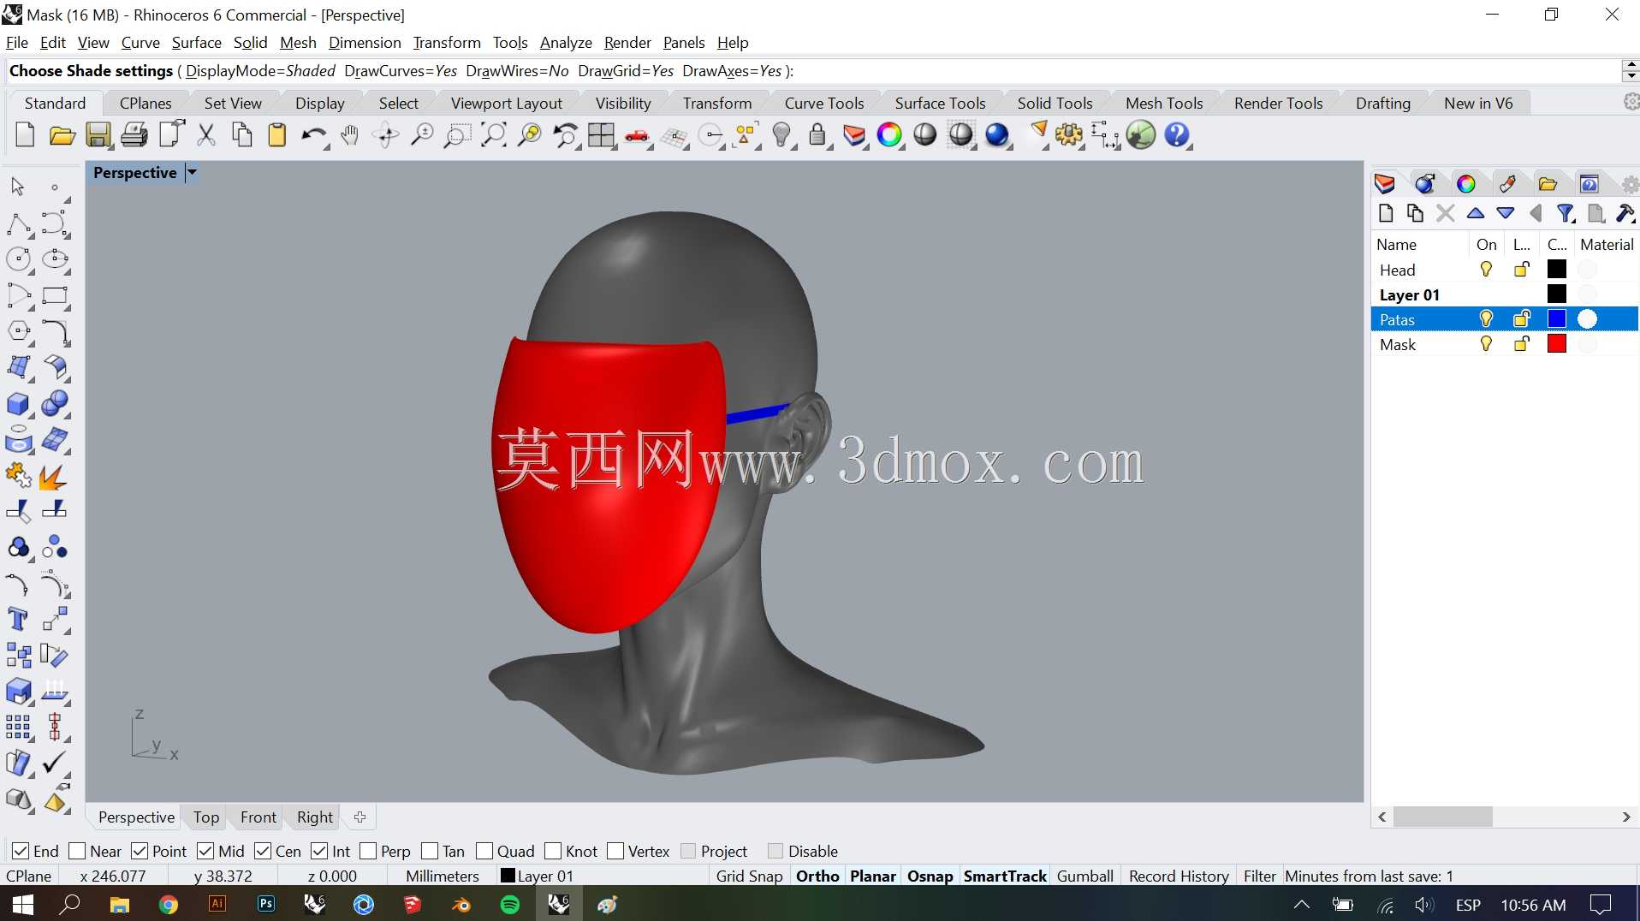Screen dimensions: 1640x921
Task: Enable the Perp osnap checkbox
Action: click(368, 851)
